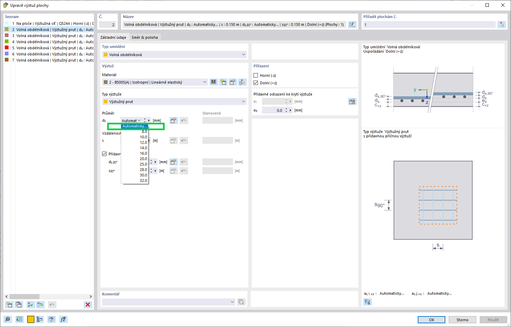
Task: Delete selected list item with red X
Action: pyautogui.click(x=88, y=305)
